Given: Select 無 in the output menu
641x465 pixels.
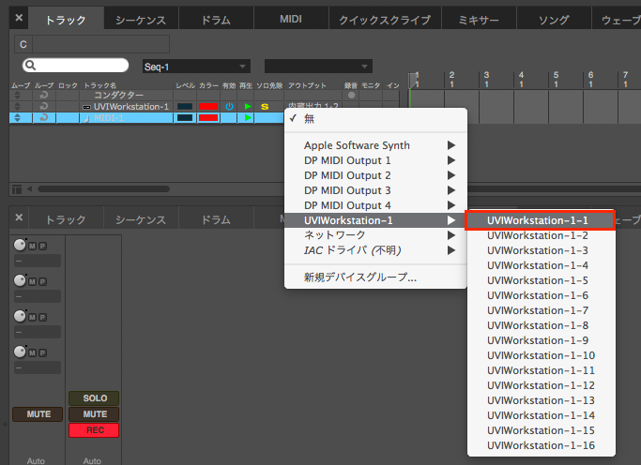Looking at the screenshot, I should (375, 119).
